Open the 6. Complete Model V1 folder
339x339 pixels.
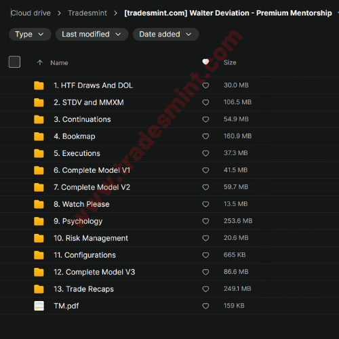pos(92,170)
